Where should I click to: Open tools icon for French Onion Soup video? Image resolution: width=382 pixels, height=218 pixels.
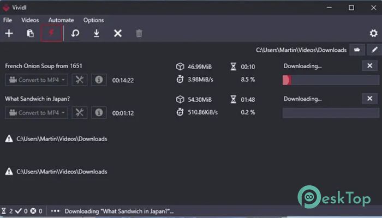point(80,80)
